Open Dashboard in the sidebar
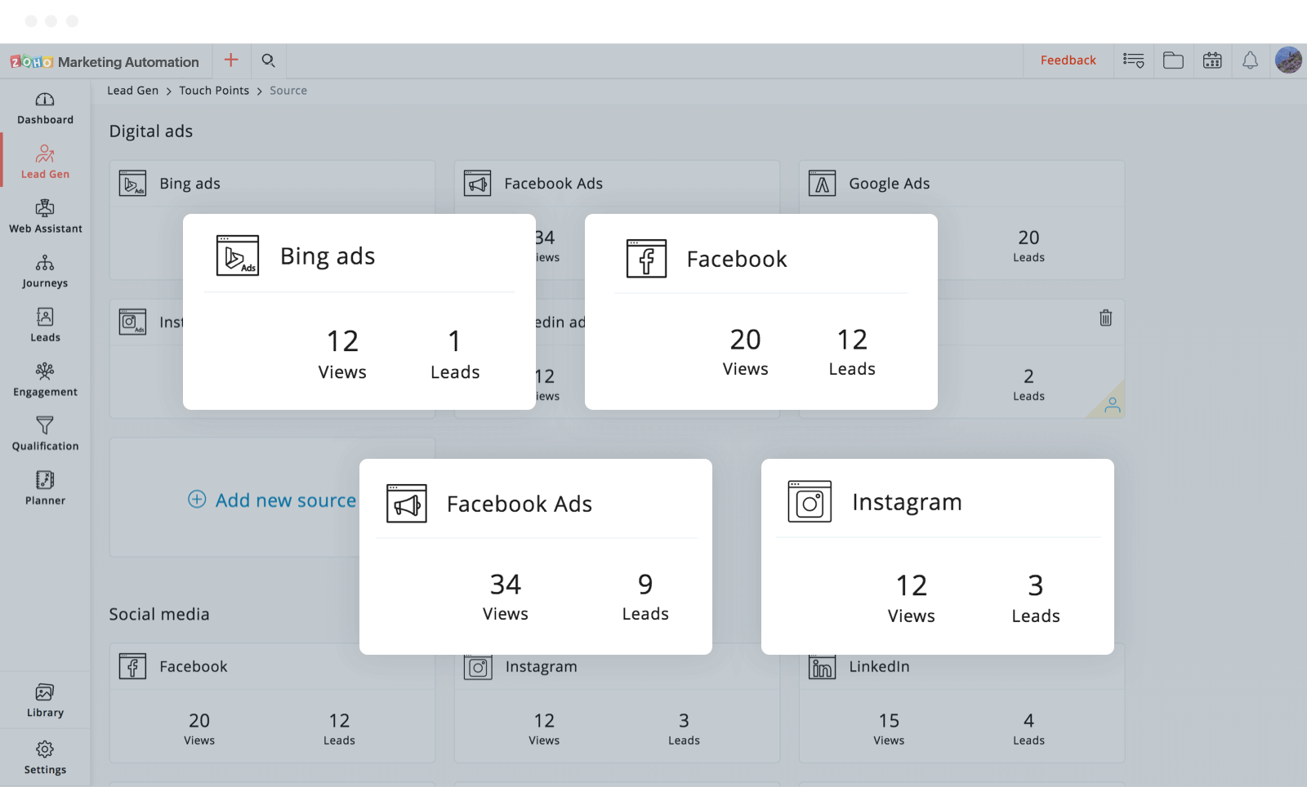Screen dimensions: 1307x787 pyautogui.click(x=45, y=109)
